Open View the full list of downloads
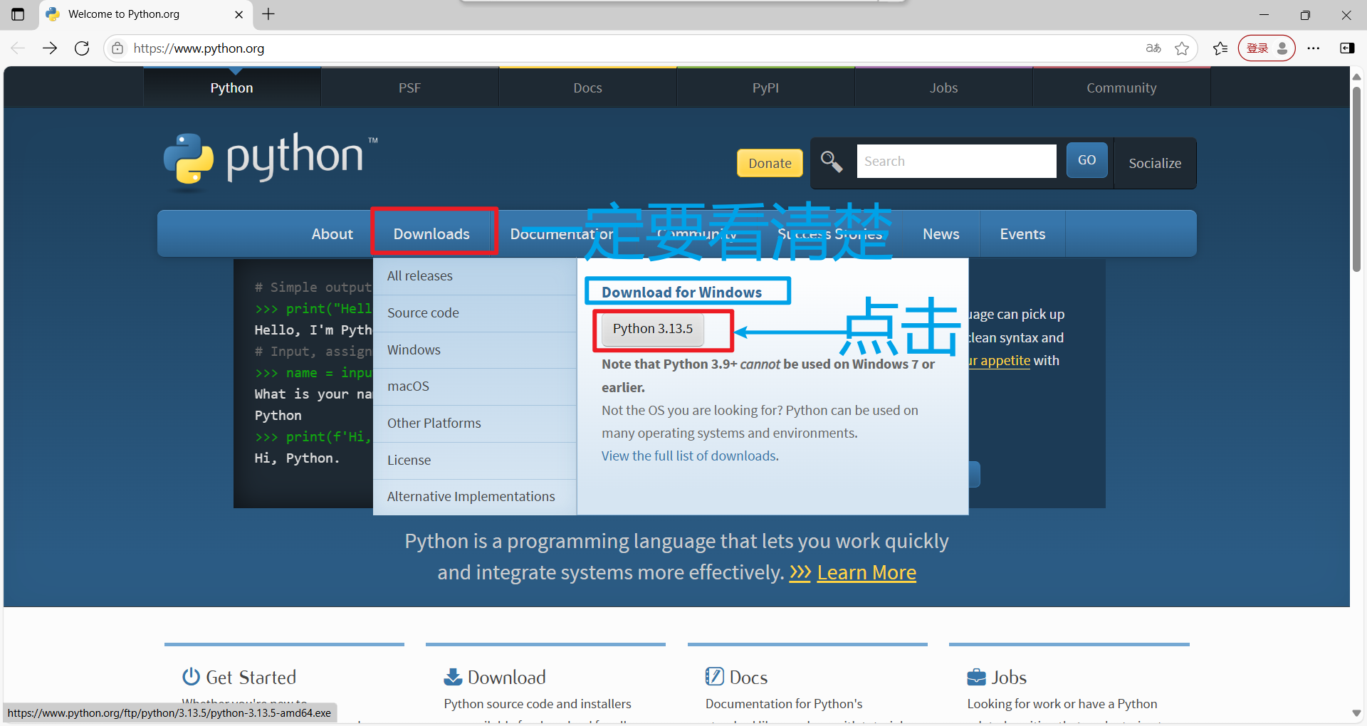Screen dimensions: 1367x726 click(690, 456)
